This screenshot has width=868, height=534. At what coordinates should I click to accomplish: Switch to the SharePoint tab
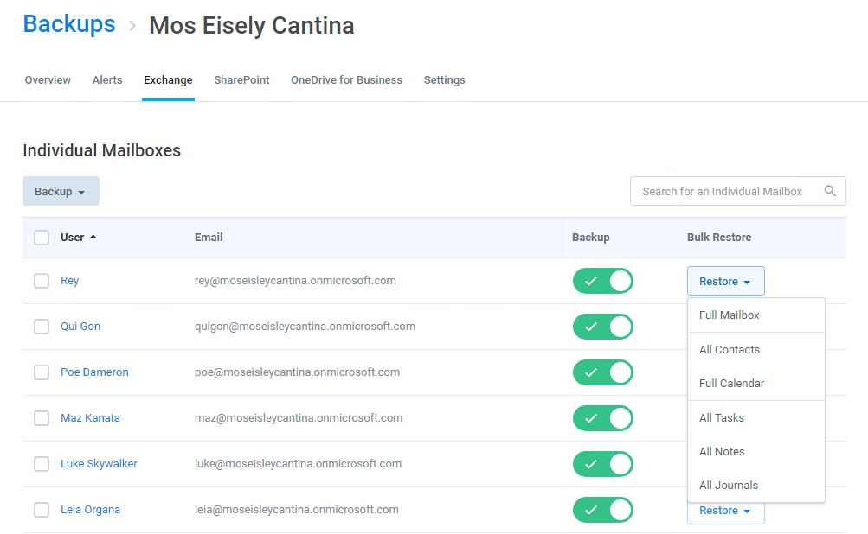(241, 80)
